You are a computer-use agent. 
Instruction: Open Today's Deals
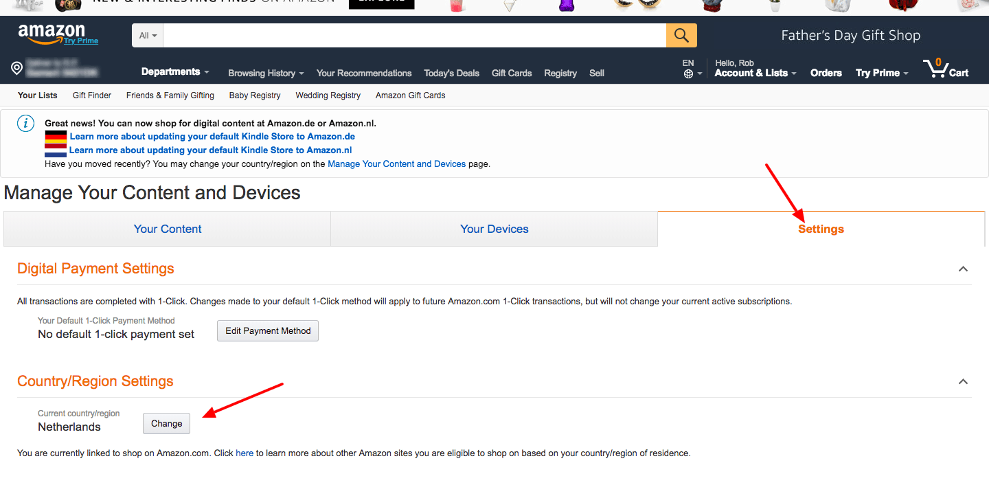tap(451, 73)
